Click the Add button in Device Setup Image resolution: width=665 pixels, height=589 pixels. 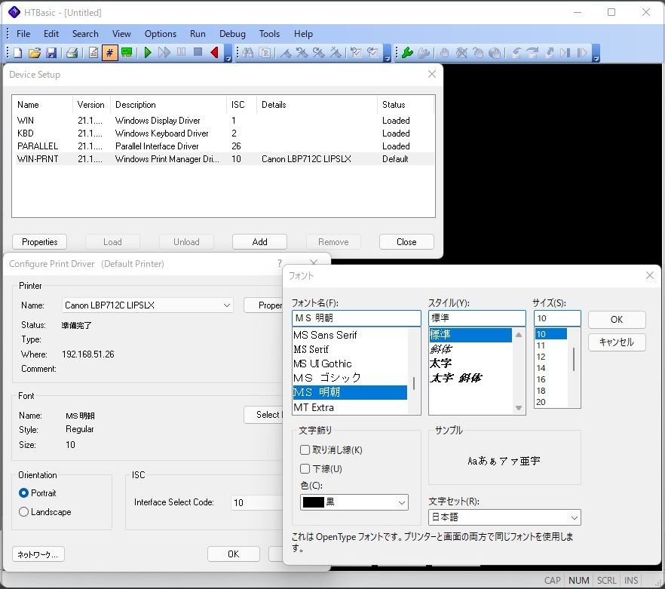(259, 242)
